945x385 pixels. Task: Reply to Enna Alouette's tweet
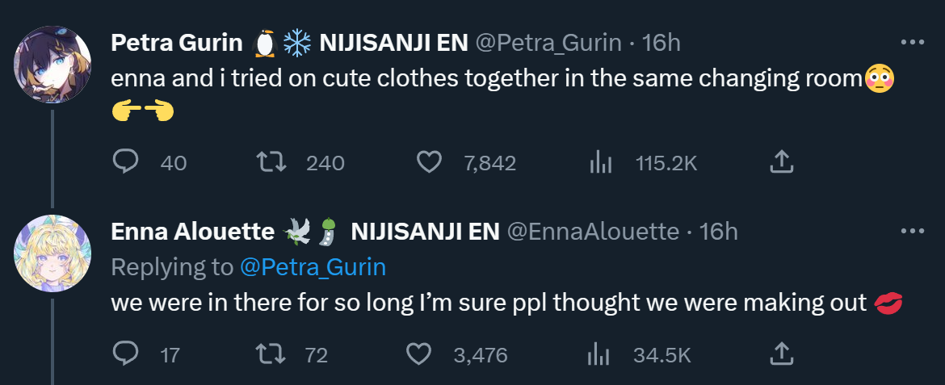pyautogui.click(x=125, y=354)
